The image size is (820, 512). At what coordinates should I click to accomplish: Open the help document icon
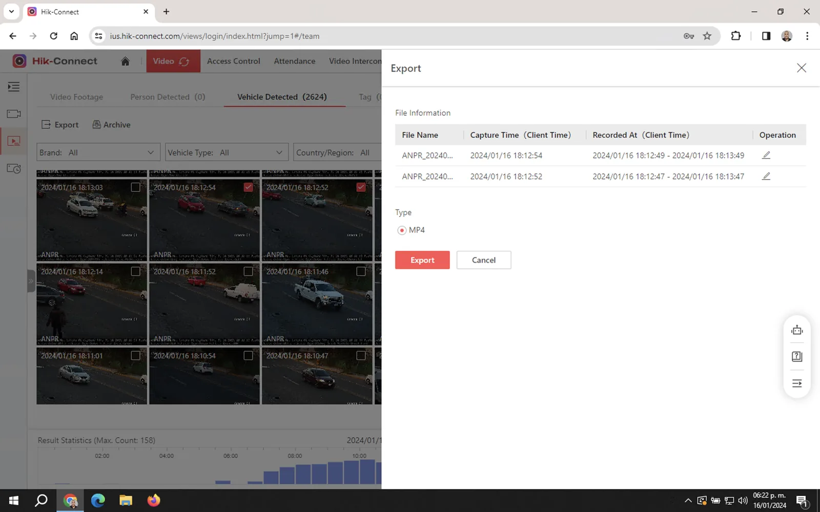coord(797,356)
